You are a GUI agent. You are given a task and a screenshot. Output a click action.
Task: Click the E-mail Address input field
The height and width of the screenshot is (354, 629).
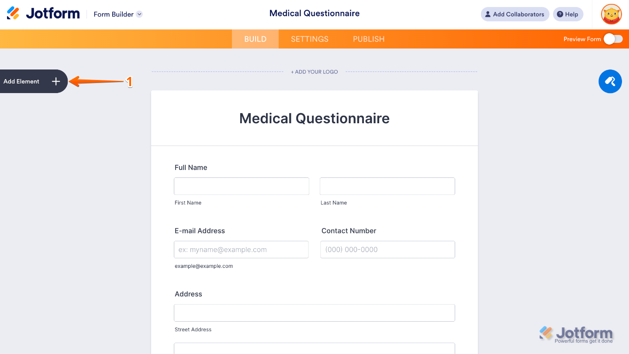[241, 249]
